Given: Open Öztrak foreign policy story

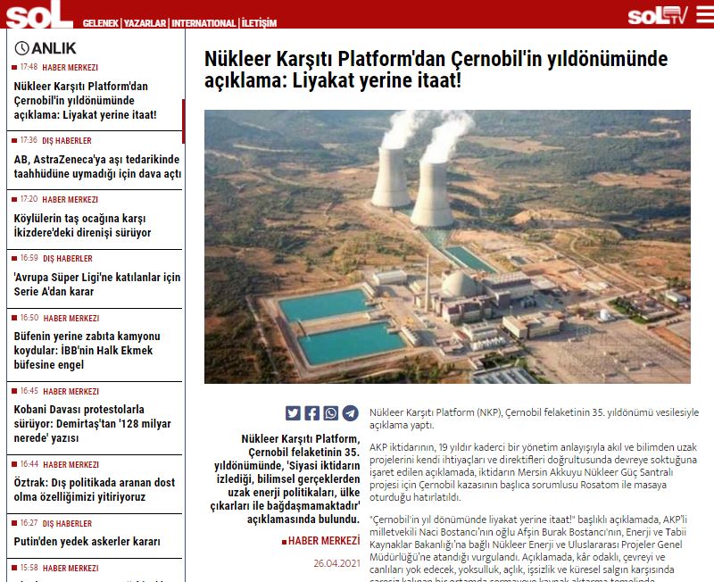Looking at the screenshot, I should click(95, 489).
